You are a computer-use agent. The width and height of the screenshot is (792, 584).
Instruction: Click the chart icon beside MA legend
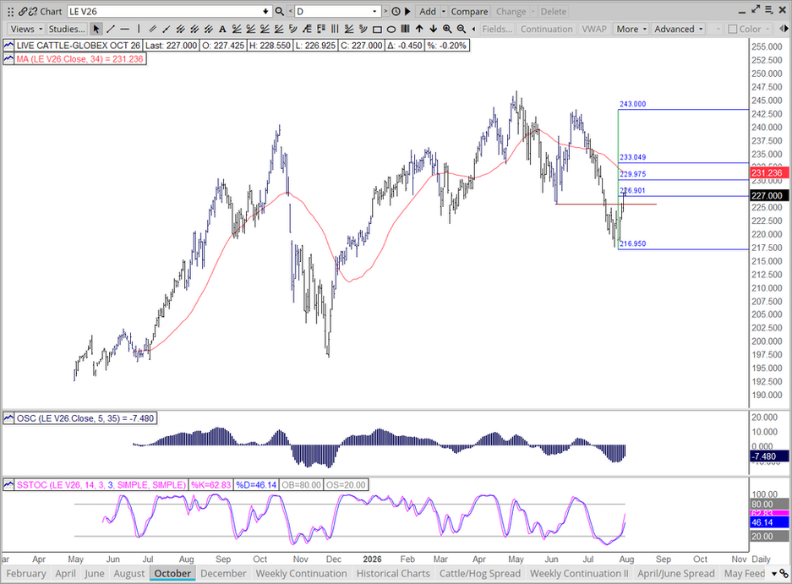8,59
